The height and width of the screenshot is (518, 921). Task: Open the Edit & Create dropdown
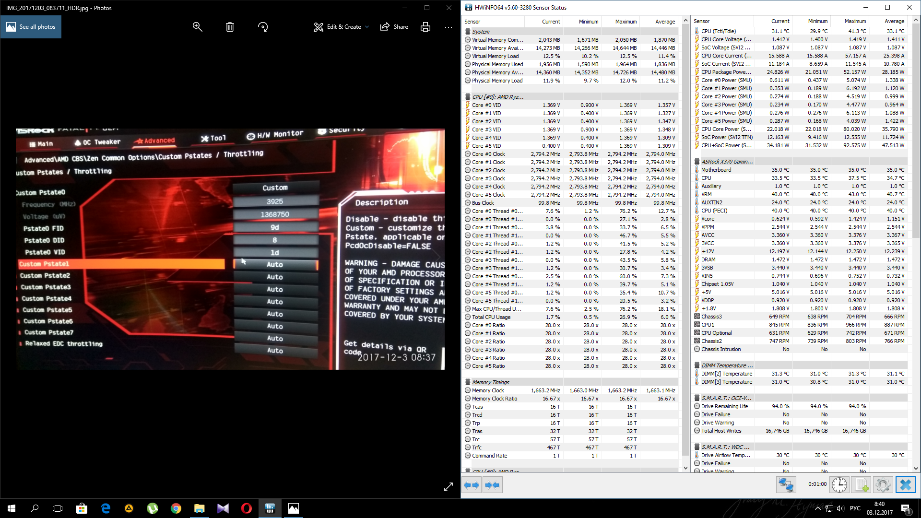341,27
